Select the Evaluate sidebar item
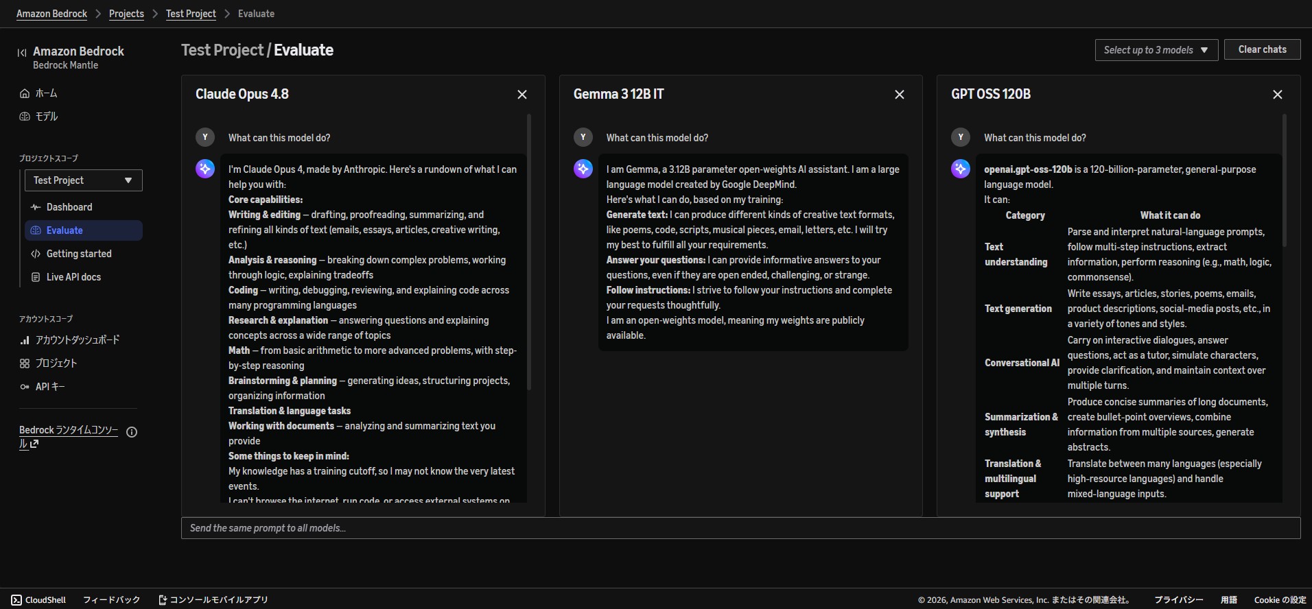 click(x=84, y=230)
